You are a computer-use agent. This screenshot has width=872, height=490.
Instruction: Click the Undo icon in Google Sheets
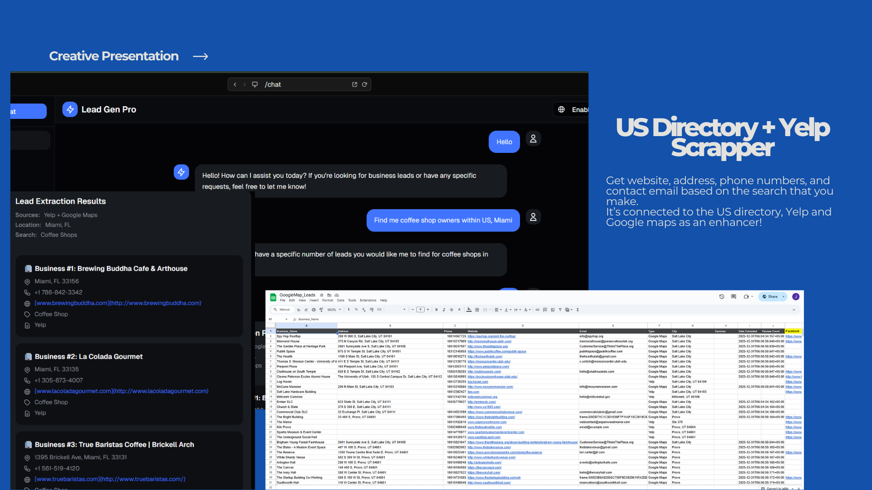click(x=299, y=309)
